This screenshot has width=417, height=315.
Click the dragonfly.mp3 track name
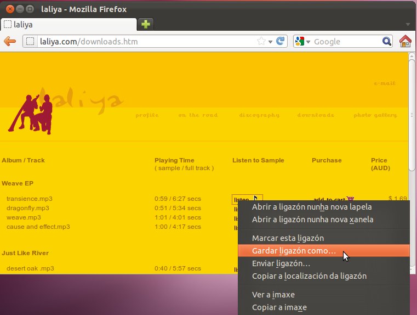tap(27, 208)
